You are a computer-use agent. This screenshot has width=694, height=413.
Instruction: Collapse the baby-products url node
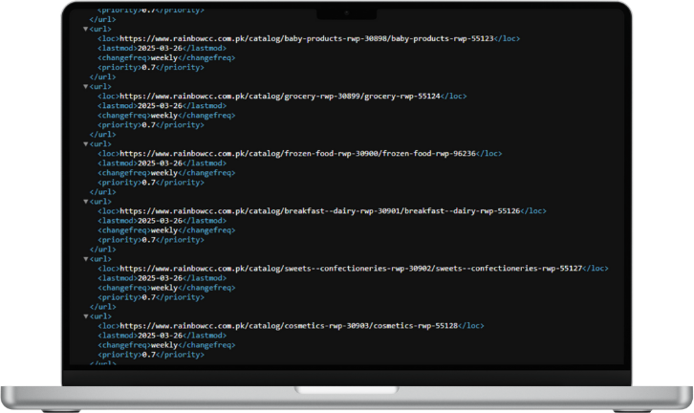pyautogui.click(x=85, y=29)
